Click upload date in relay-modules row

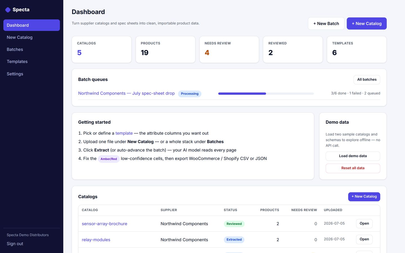[334, 239]
